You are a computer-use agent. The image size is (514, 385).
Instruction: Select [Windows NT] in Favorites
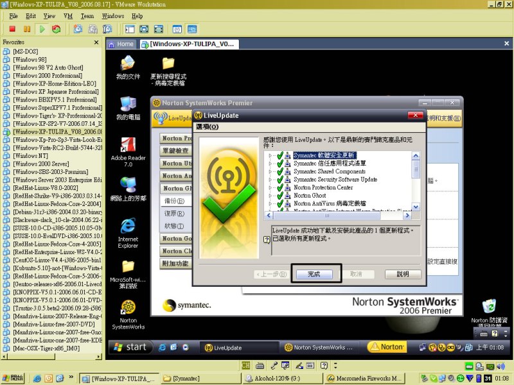click(30, 156)
